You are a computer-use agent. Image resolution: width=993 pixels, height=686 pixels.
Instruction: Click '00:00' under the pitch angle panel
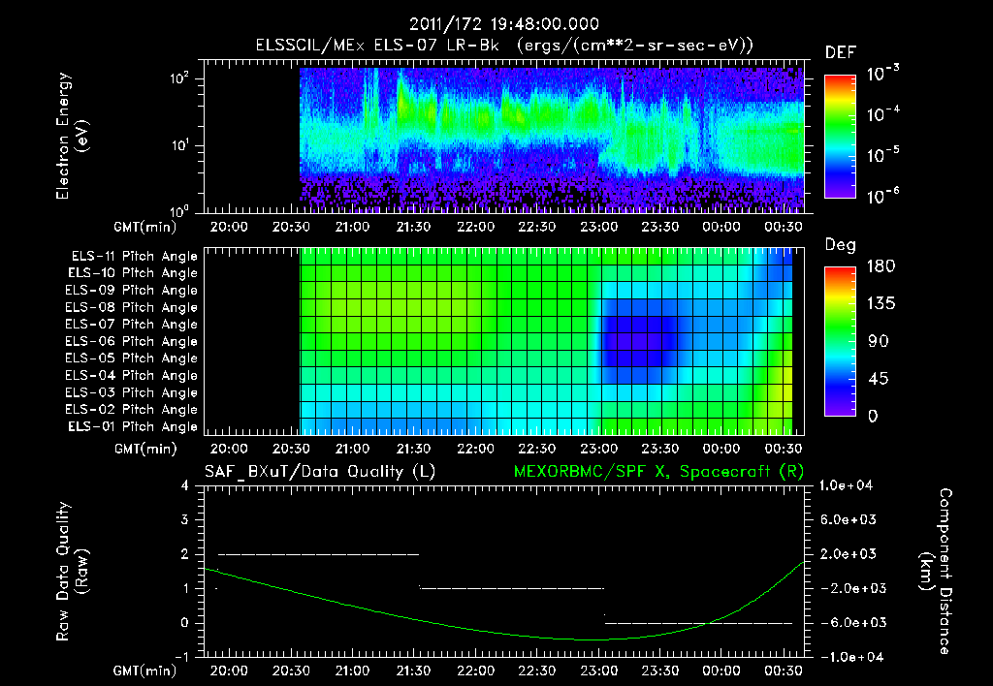pos(721,449)
